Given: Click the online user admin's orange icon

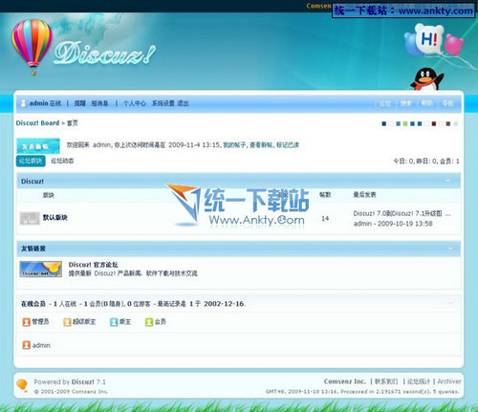Looking at the screenshot, I should click(x=27, y=345).
